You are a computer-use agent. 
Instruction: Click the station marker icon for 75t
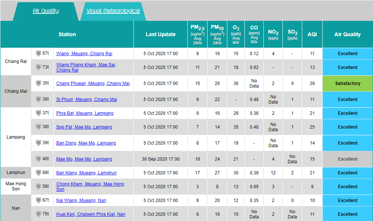38,214
